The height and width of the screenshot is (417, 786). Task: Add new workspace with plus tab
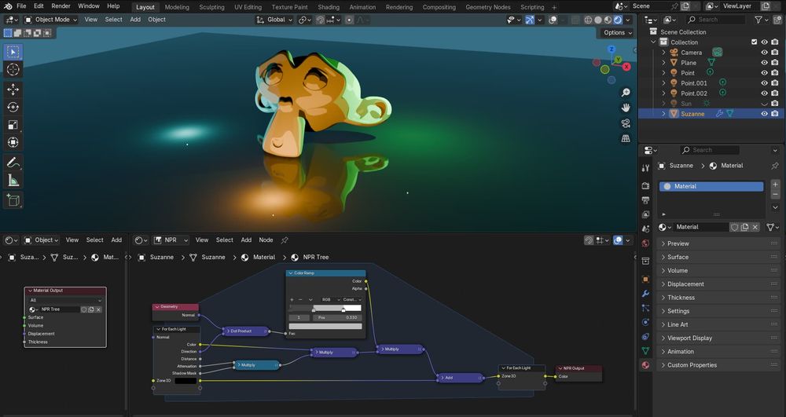[x=554, y=8]
